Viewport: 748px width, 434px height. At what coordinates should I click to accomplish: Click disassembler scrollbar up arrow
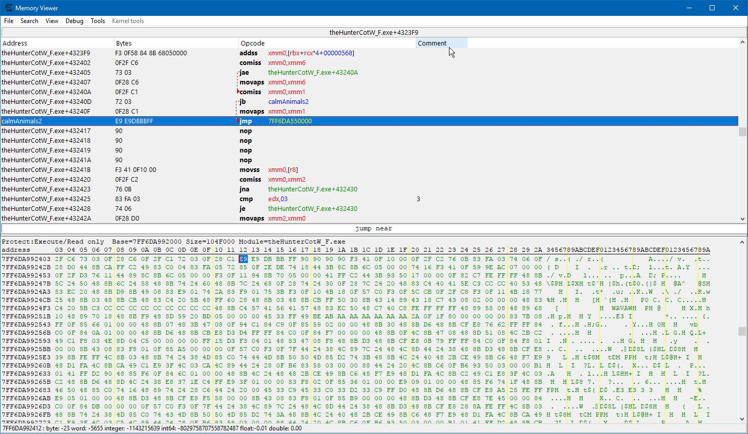[742, 42]
